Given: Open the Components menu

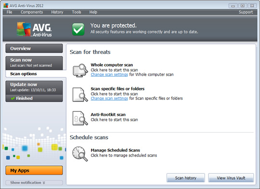Looking at the screenshot, I should tap(32, 12).
